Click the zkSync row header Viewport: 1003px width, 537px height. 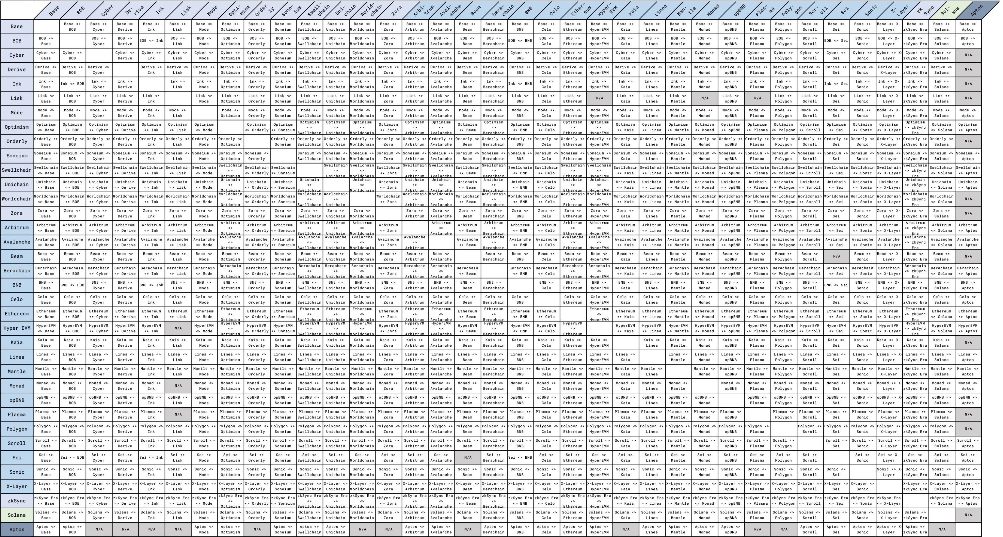(17, 500)
